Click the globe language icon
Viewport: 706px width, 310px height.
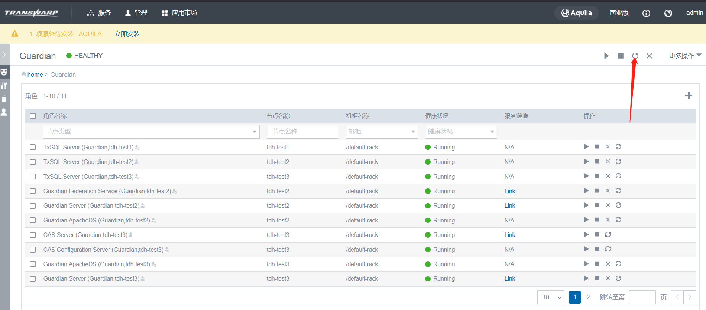668,13
